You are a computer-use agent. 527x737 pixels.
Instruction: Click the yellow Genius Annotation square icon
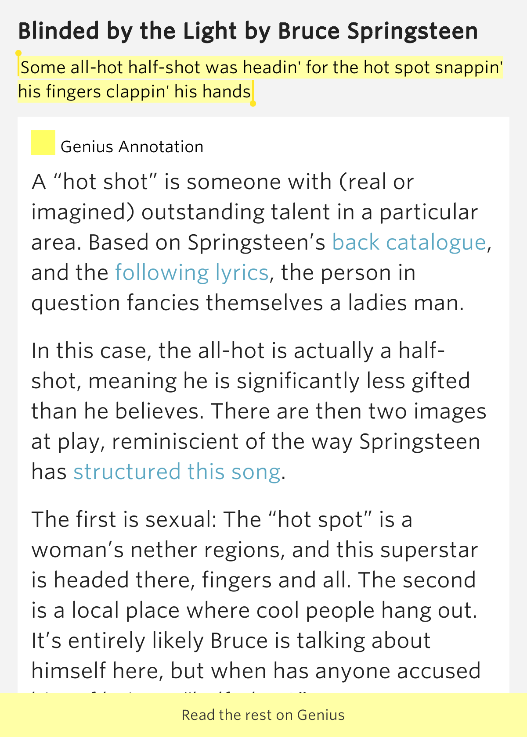point(43,143)
